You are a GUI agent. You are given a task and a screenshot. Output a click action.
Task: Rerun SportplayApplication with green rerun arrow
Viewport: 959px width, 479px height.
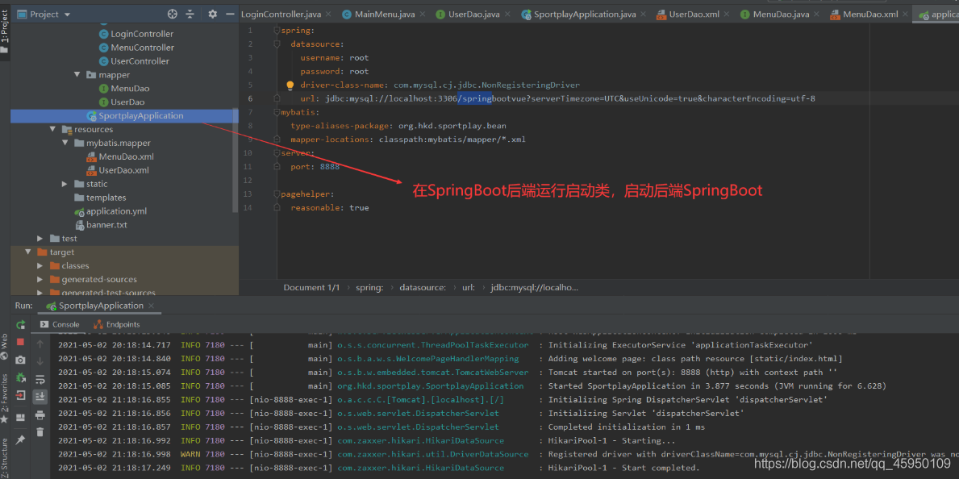[x=20, y=325]
